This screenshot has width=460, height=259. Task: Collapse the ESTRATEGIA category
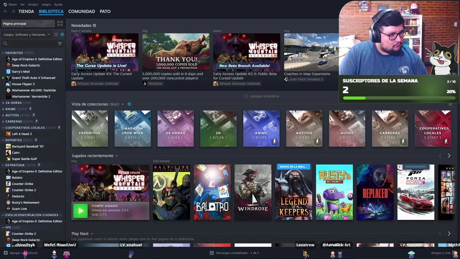3,165
